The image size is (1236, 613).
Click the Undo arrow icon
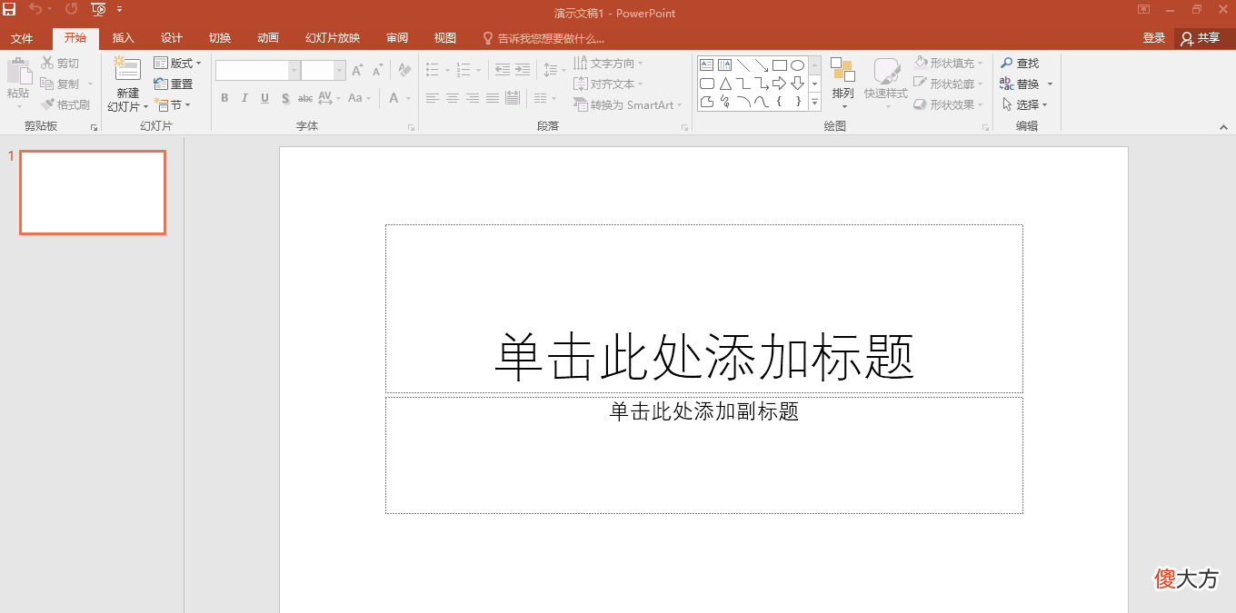pos(35,9)
